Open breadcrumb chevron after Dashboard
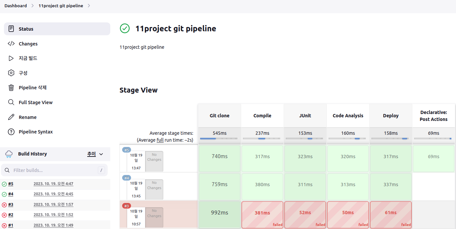 coord(33,6)
